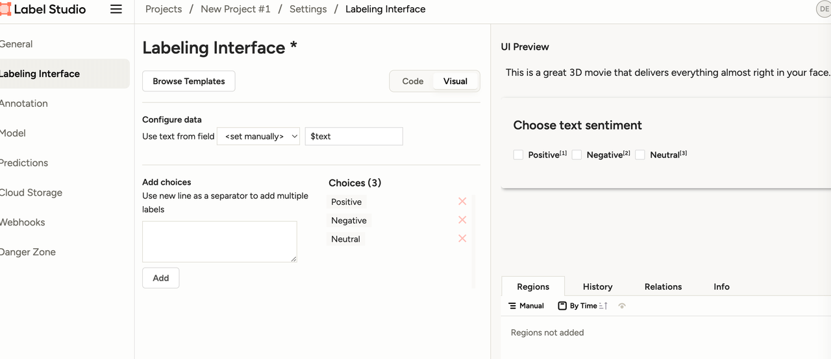This screenshot has width=831, height=359.
Task: Toggle the eye visibility icon in Regions panel
Action: 622,306
